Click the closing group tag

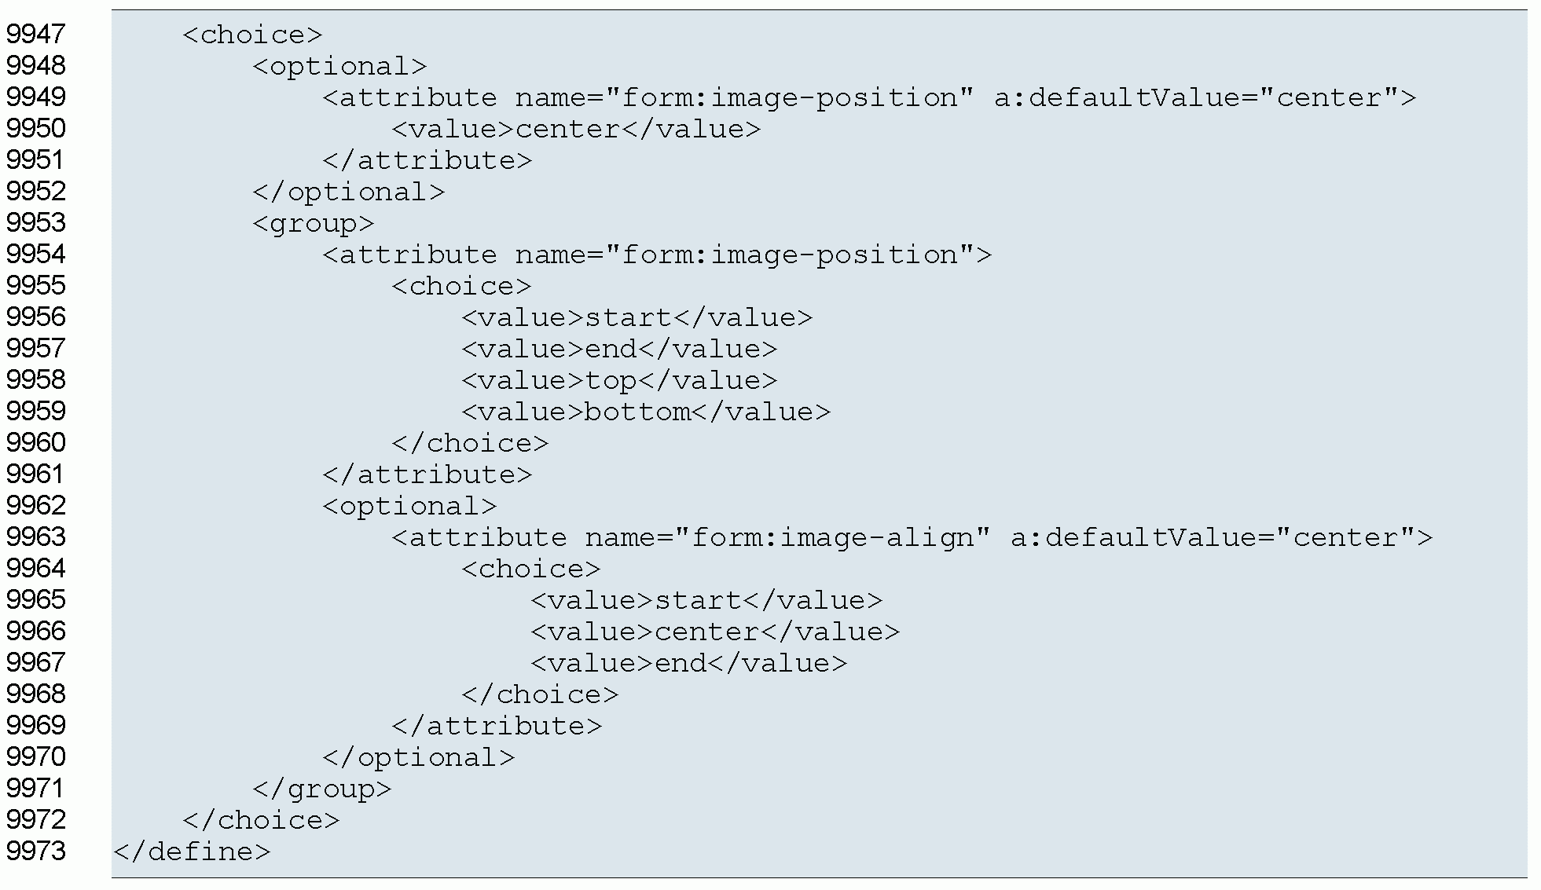pyautogui.click(x=321, y=789)
